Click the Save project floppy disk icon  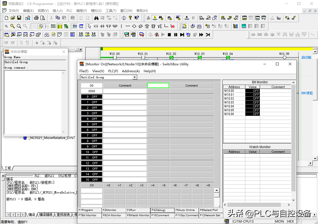[19, 18]
